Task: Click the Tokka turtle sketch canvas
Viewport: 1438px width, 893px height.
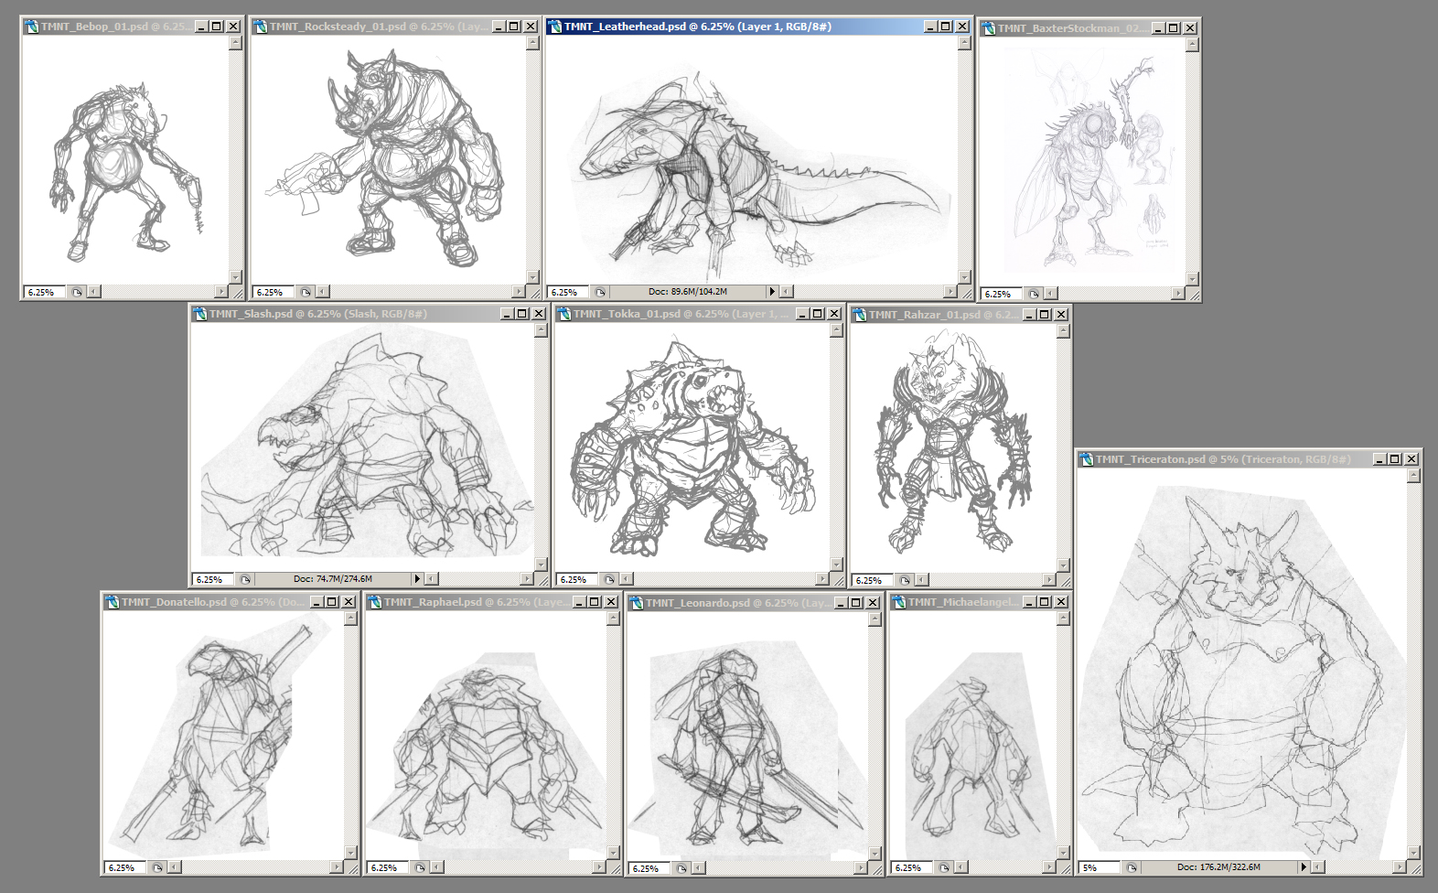Action: pos(692,446)
